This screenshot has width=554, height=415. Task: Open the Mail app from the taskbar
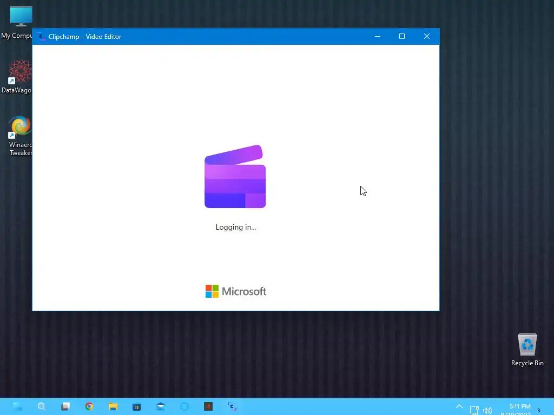point(160,406)
